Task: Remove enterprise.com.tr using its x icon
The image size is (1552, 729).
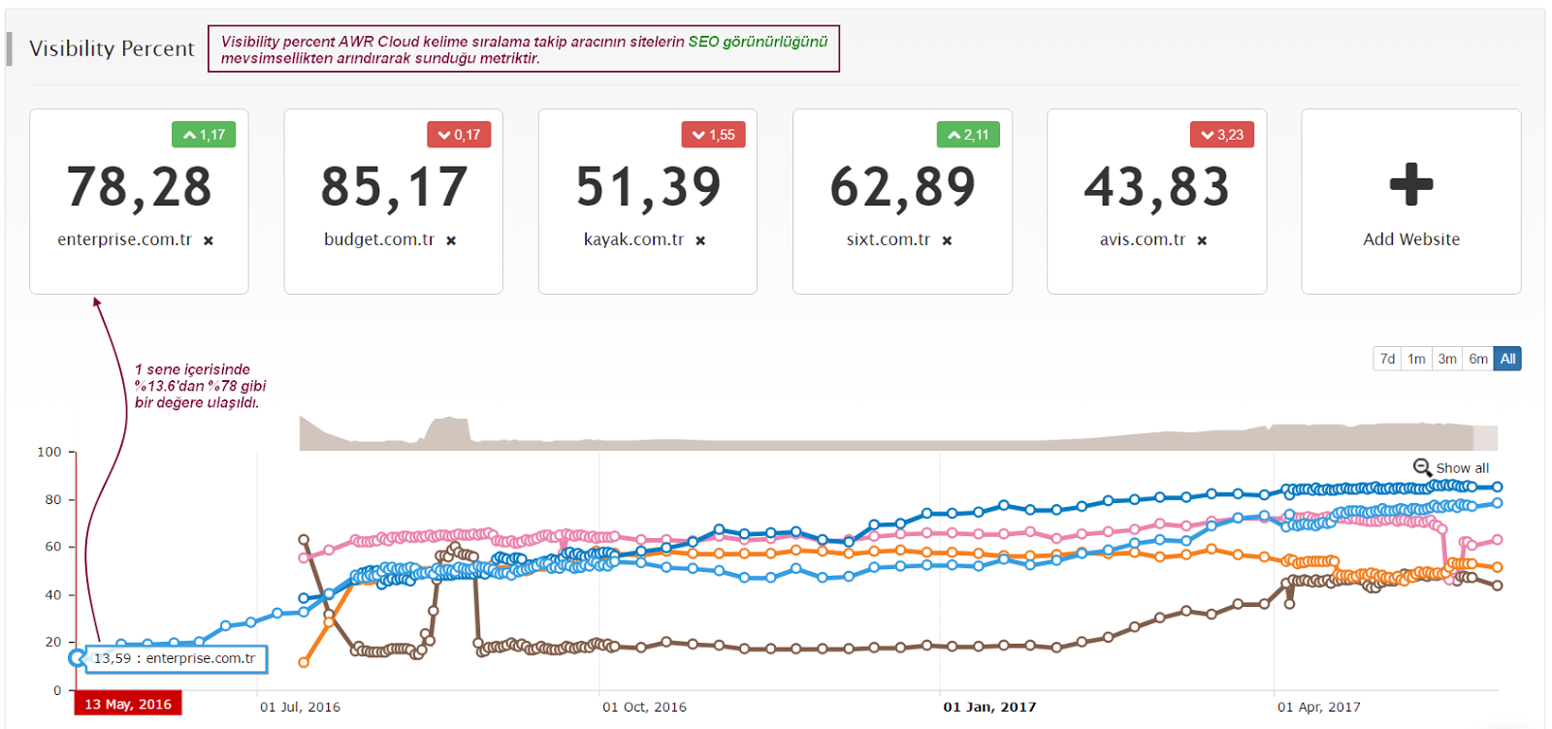Action: click(209, 240)
